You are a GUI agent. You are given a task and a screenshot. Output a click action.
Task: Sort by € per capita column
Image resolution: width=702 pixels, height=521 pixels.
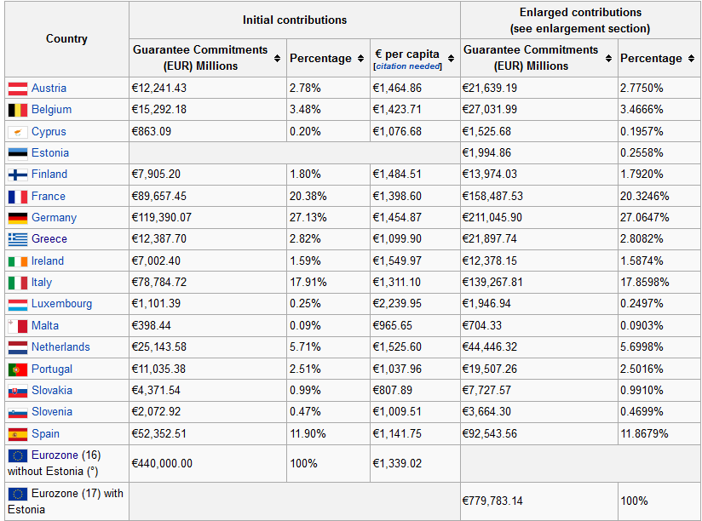click(449, 59)
